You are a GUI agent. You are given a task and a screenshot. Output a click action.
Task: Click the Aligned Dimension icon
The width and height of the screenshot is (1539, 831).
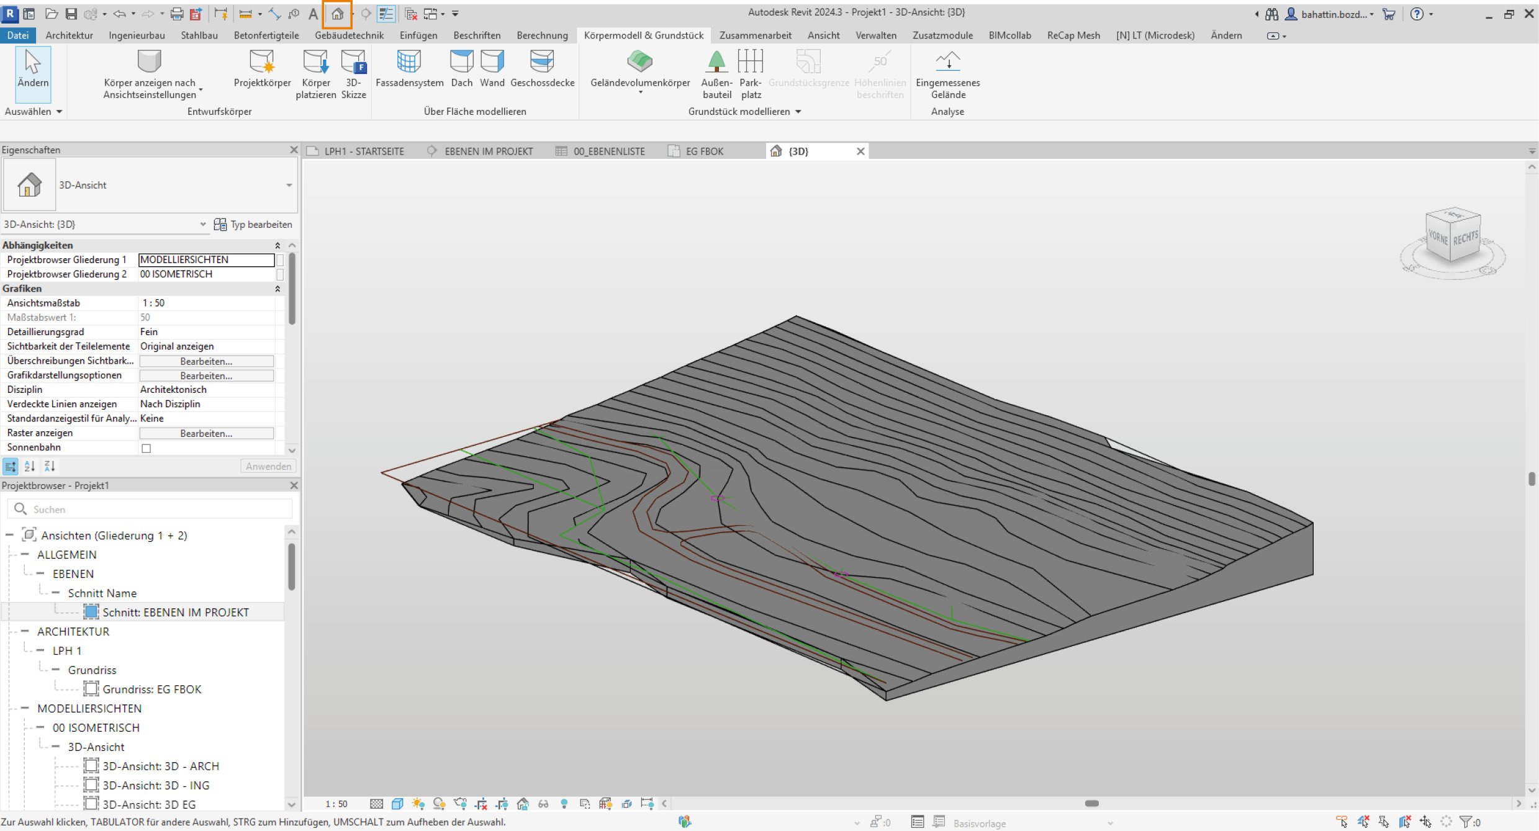point(274,14)
